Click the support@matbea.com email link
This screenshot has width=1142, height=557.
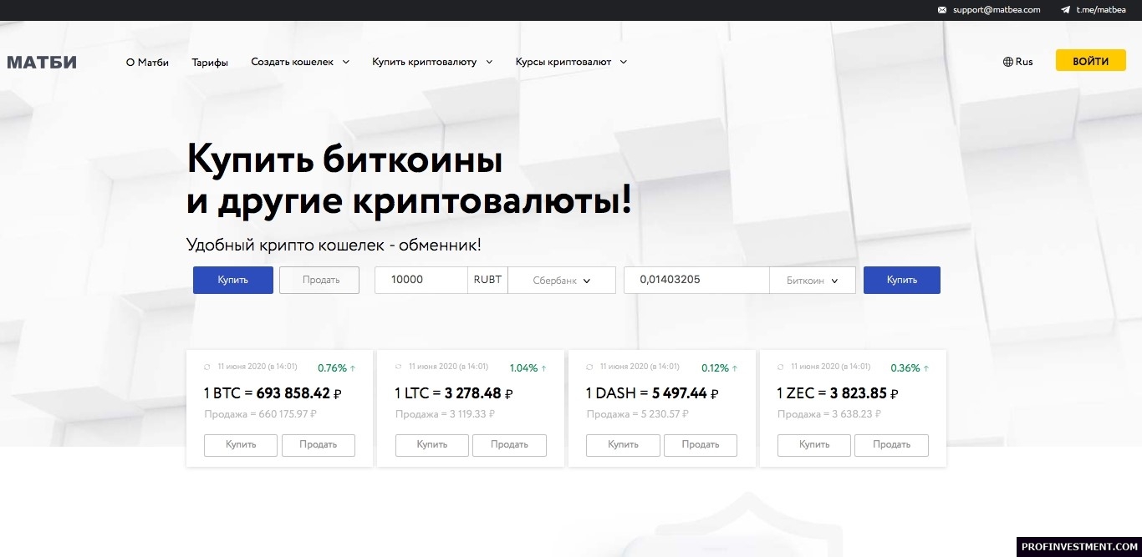[x=997, y=10]
